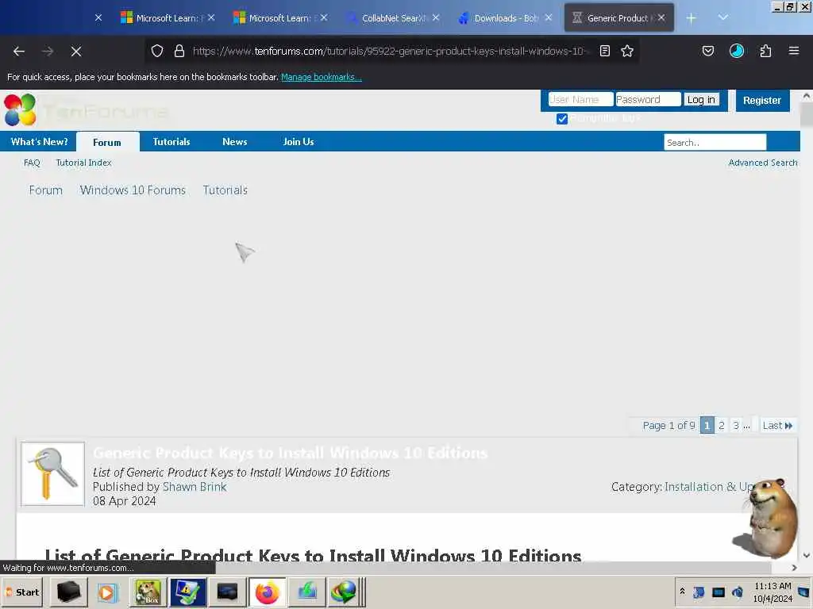The width and height of the screenshot is (813, 609).
Task: Click the vertical scrollbar up arrow
Action: click(x=807, y=96)
